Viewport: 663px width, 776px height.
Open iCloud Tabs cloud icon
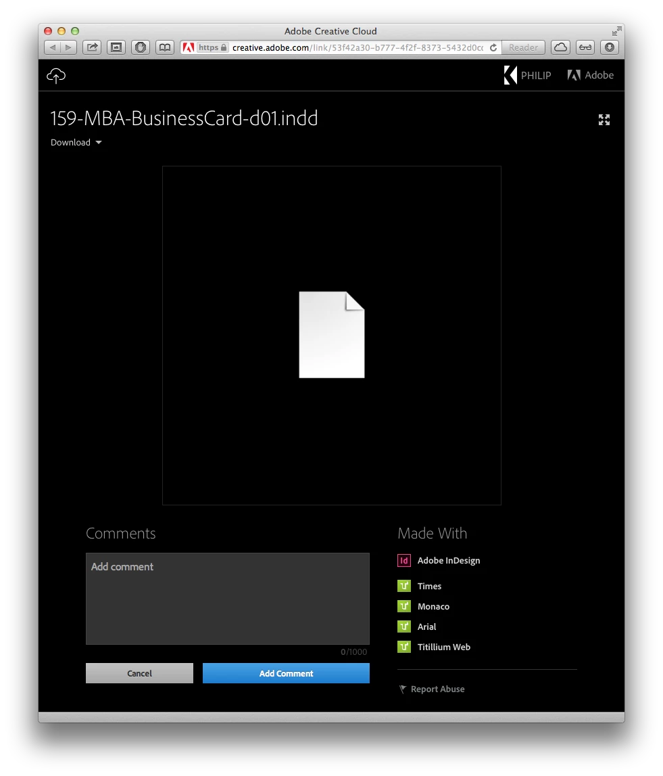pos(561,47)
